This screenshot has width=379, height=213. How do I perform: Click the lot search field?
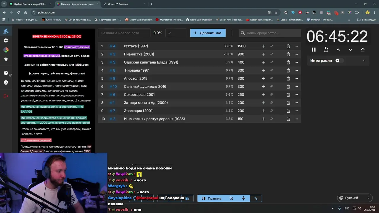[270, 33]
